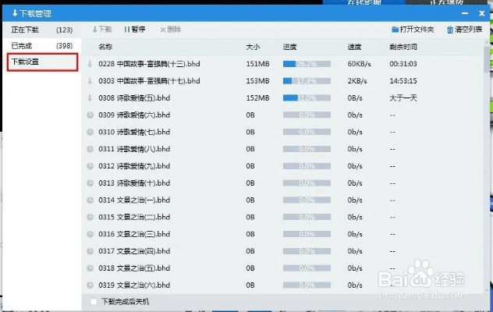Image resolution: width=493 pixels, height=312 pixels.
Task: Click the 大于一天 remaining time
Action: click(403, 97)
